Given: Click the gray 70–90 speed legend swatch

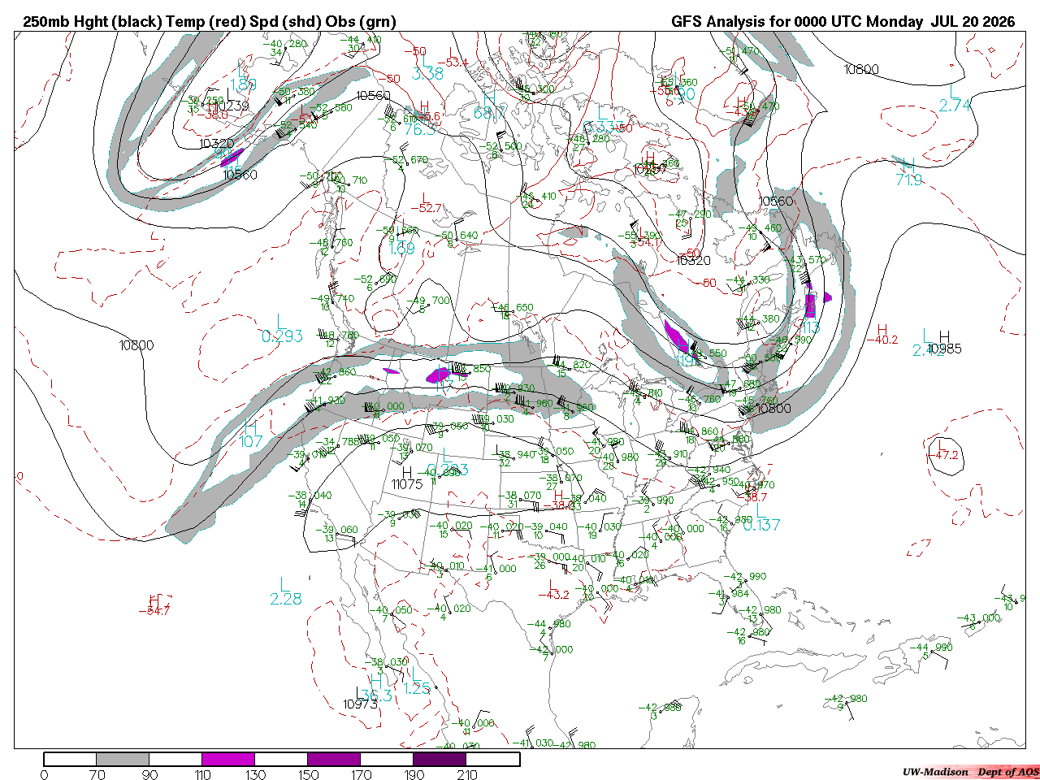Looking at the screenshot, I should [123, 759].
